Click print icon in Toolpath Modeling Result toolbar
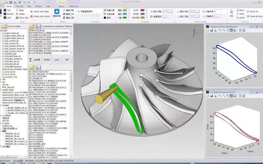Viewport: 263px width, 164px height. [x=215, y=96]
